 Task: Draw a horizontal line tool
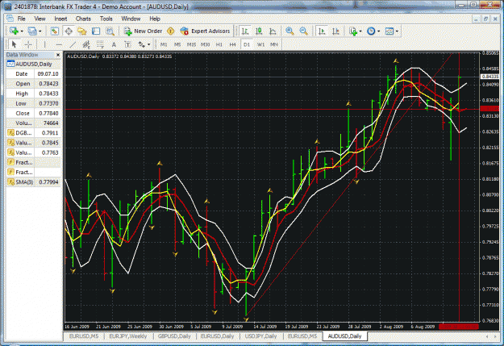(59, 44)
